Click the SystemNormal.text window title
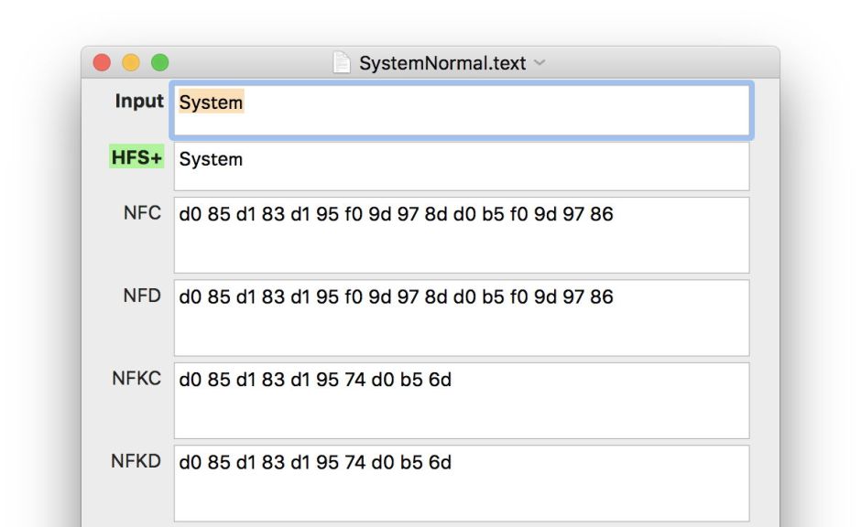Screen dimensions: 861x527 coord(442,63)
